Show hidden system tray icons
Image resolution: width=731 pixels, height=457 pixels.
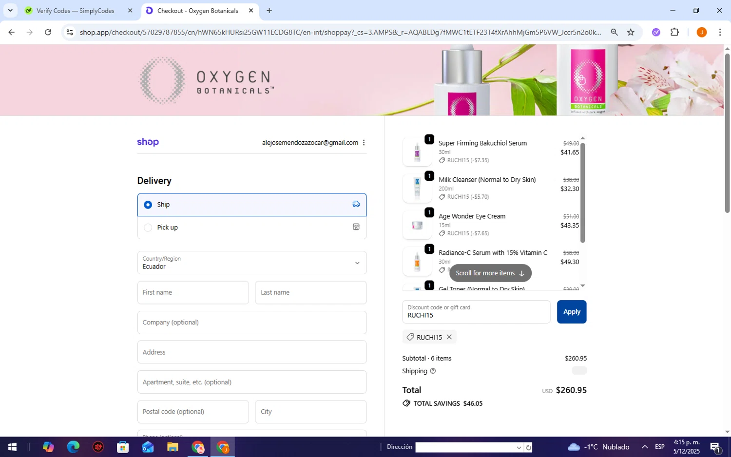point(645,447)
